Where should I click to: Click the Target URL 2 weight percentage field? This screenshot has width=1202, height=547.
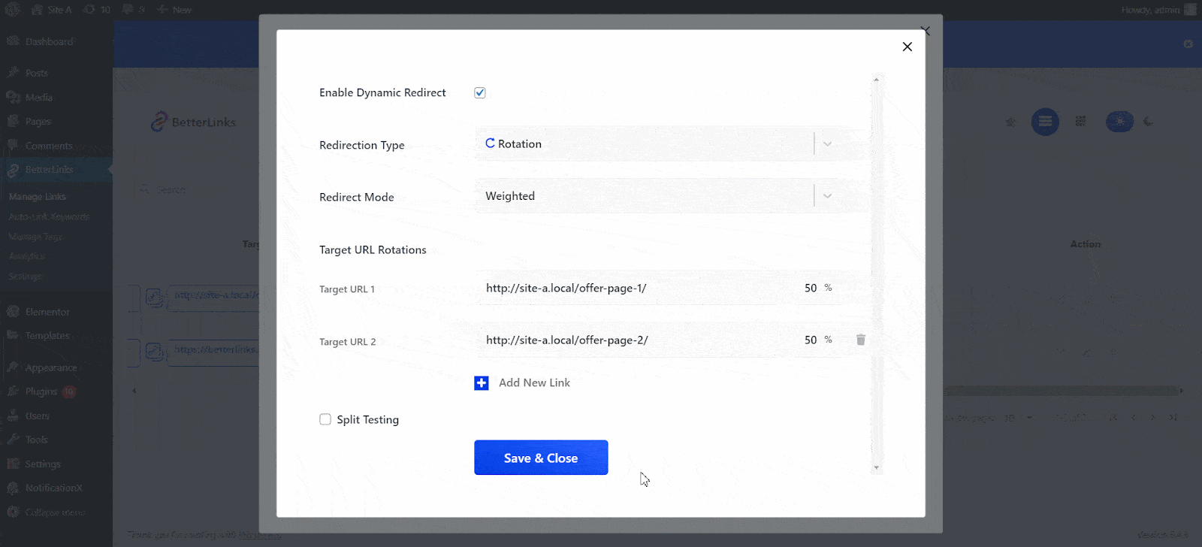(811, 340)
